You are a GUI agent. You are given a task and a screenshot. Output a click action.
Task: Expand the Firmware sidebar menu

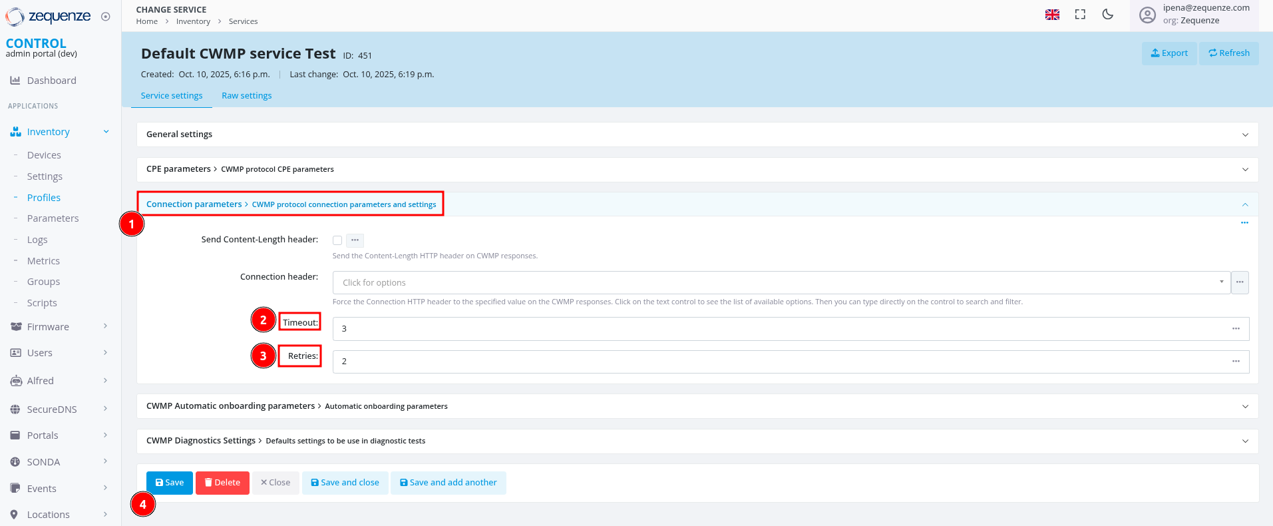pyautogui.click(x=59, y=327)
